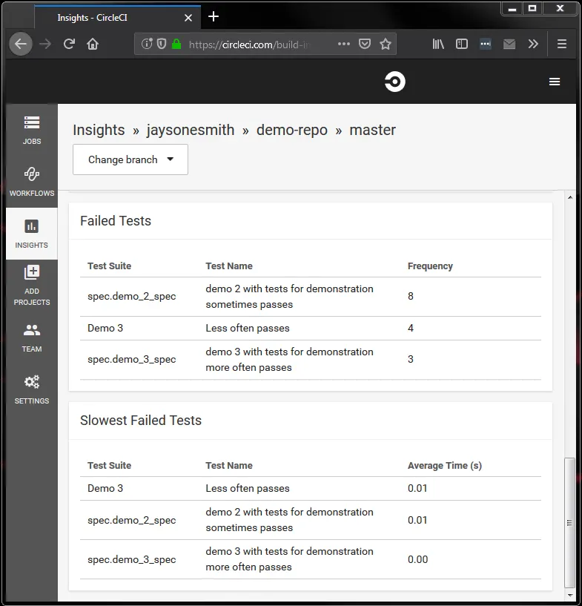Toggle tracking protection via the shield icon
Viewport: 582px width, 606px height.
point(161,44)
